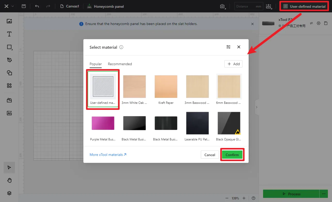Zoom in with the plus icon
This screenshot has height=202, width=332.
click(244, 198)
